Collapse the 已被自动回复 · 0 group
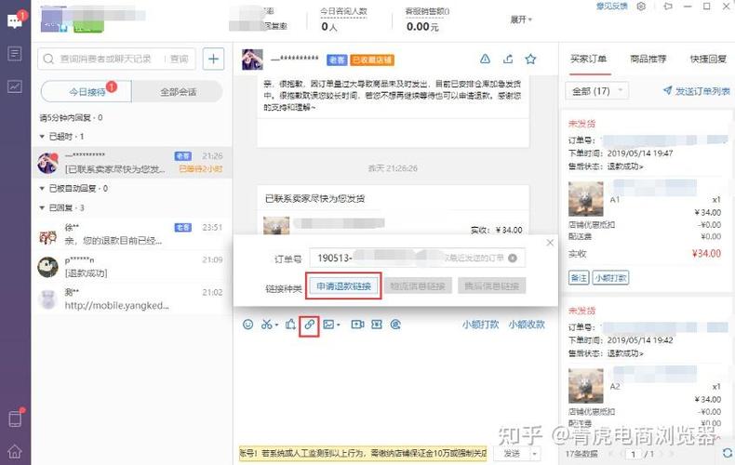This screenshot has width=735, height=465. pyautogui.click(x=42, y=189)
